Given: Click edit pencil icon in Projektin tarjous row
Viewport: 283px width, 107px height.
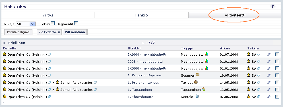Looking at the screenshot, I should click(x=269, y=83).
